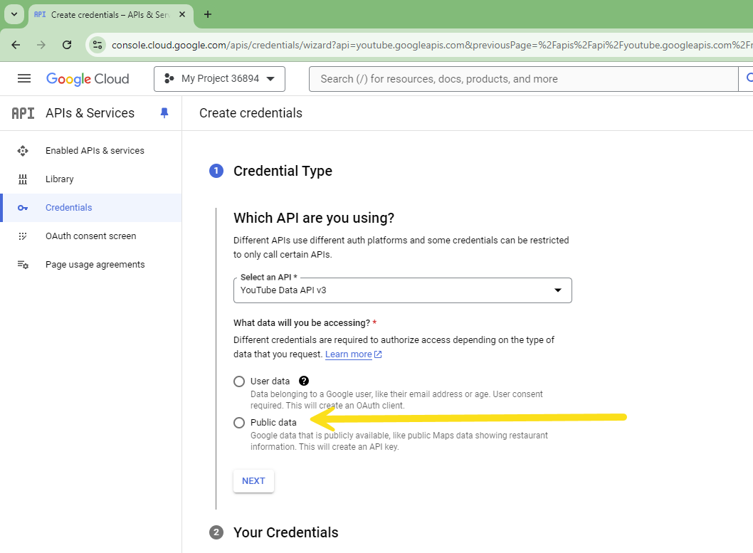
Task: Click the help icon next to User data
Action: [x=304, y=381]
